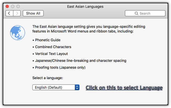Click the magnifying glass search icon
Screen dimensions: 171x108
(x=136, y=13)
